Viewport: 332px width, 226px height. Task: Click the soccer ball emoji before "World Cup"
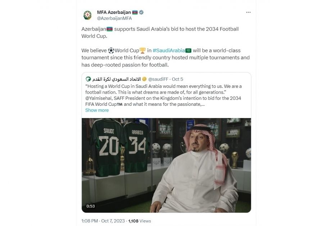point(110,51)
